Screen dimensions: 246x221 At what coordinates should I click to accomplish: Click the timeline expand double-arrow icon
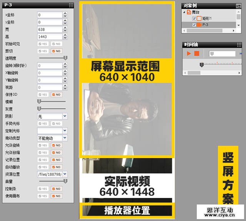tap(241, 54)
